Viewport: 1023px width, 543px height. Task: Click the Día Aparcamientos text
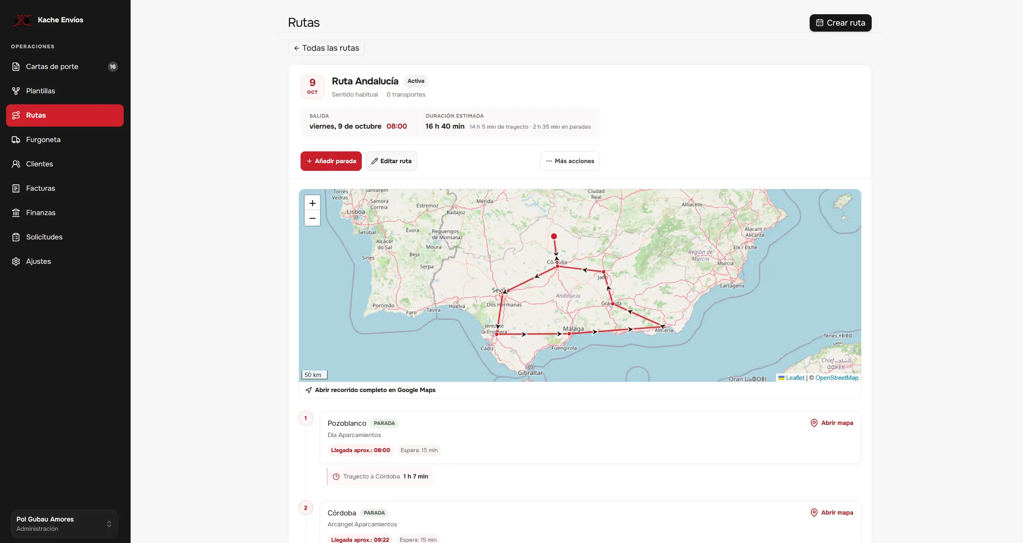click(354, 435)
